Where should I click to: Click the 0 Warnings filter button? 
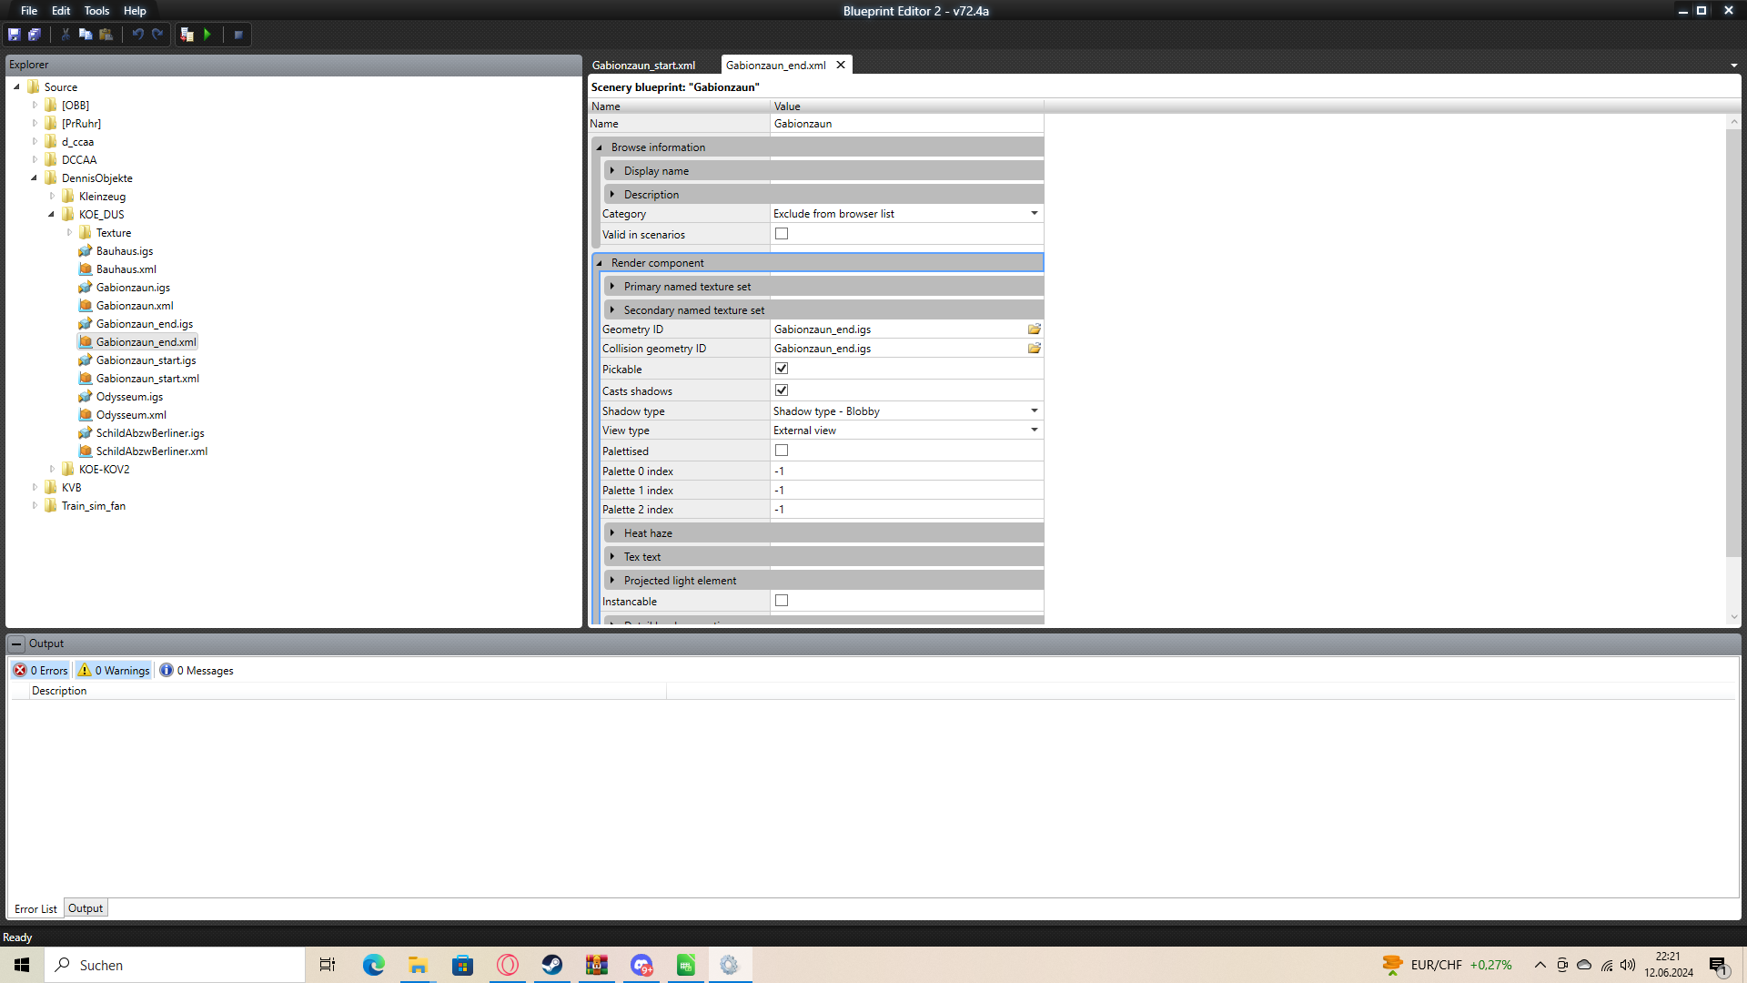115,671
